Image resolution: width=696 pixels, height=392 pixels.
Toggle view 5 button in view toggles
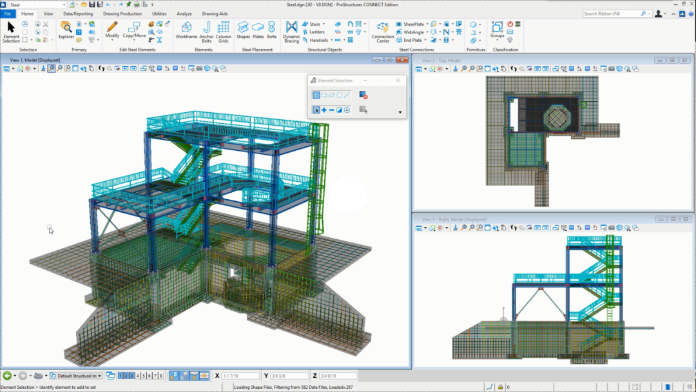143,376
